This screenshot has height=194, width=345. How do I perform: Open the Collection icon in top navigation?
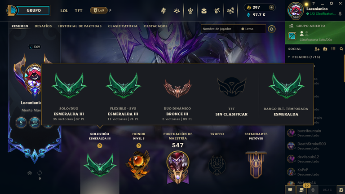[204, 10]
